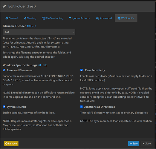Click the cogs icon on the Advanced tab

(x=98, y=18)
